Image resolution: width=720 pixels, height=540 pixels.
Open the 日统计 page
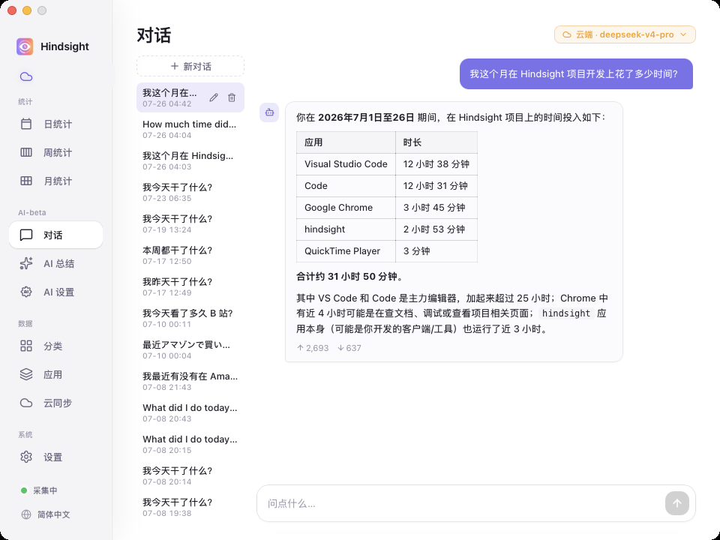coord(56,124)
